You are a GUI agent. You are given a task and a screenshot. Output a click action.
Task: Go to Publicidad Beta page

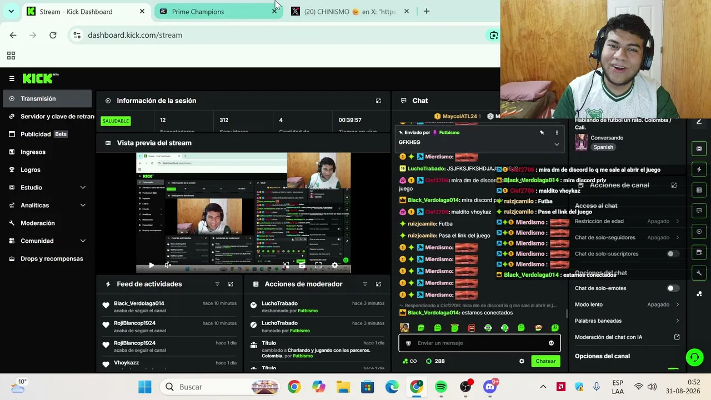pos(47,134)
